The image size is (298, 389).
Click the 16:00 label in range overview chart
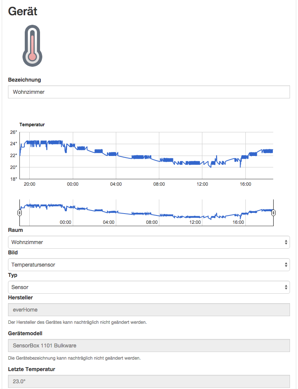238,222
